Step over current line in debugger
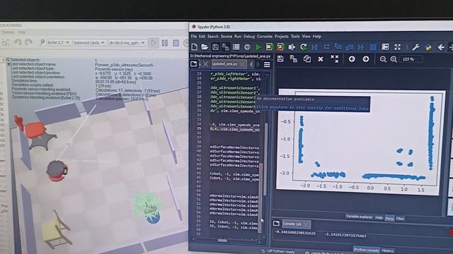The height and width of the screenshot is (254, 453). (327, 47)
